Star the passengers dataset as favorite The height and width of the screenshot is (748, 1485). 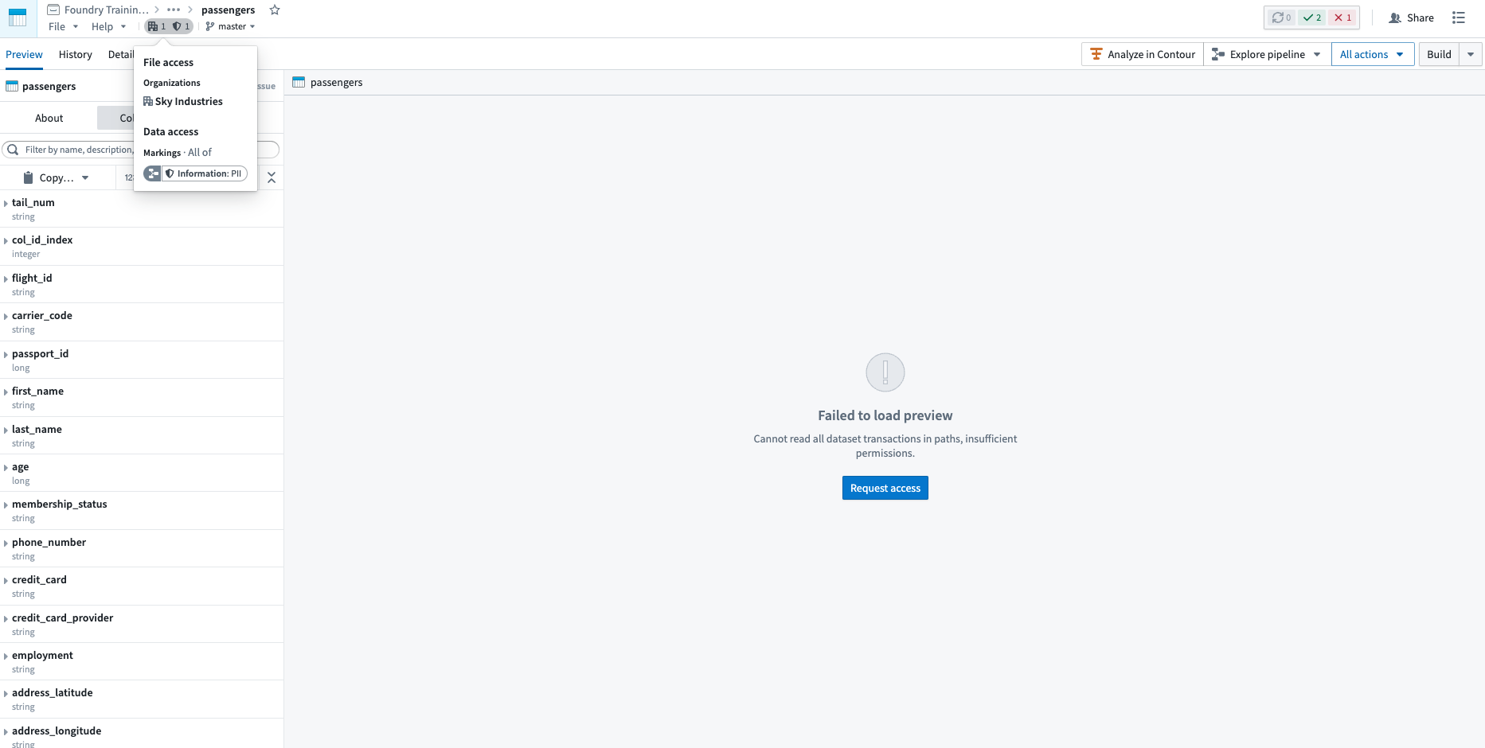[275, 10]
